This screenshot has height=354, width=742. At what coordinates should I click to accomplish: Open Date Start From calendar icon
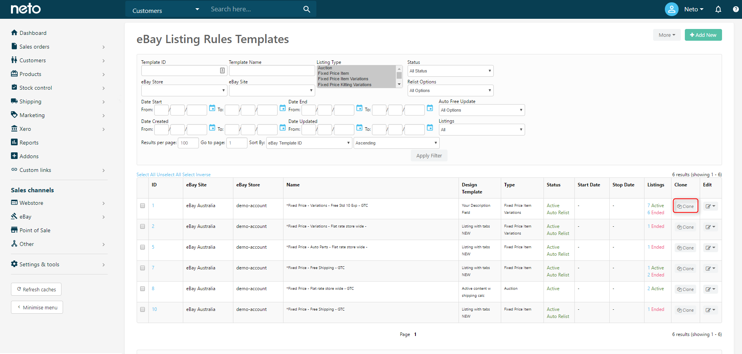point(212,108)
